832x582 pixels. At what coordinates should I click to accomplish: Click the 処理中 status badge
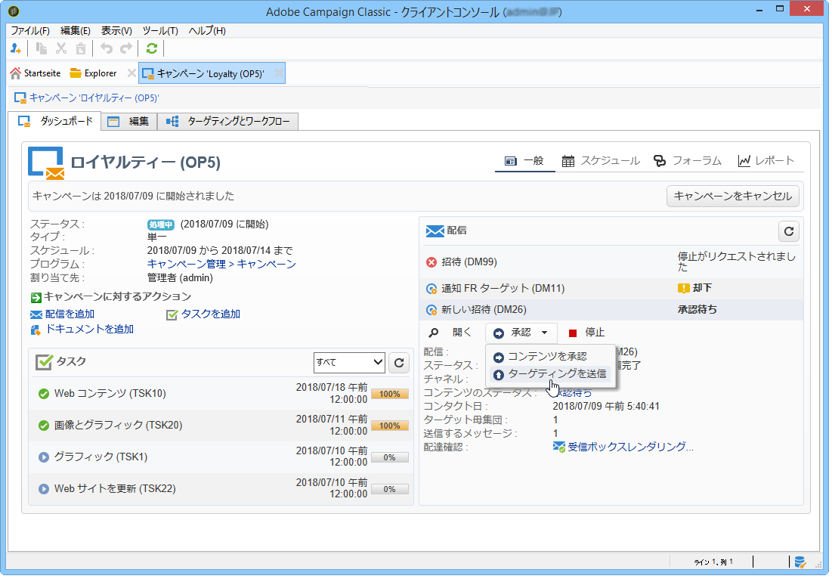tap(161, 225)
